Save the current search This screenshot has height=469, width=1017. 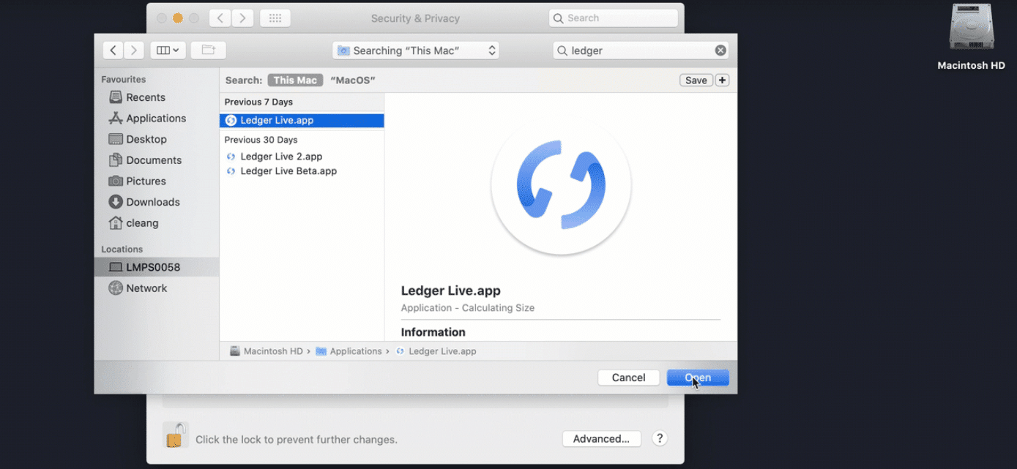696,80
